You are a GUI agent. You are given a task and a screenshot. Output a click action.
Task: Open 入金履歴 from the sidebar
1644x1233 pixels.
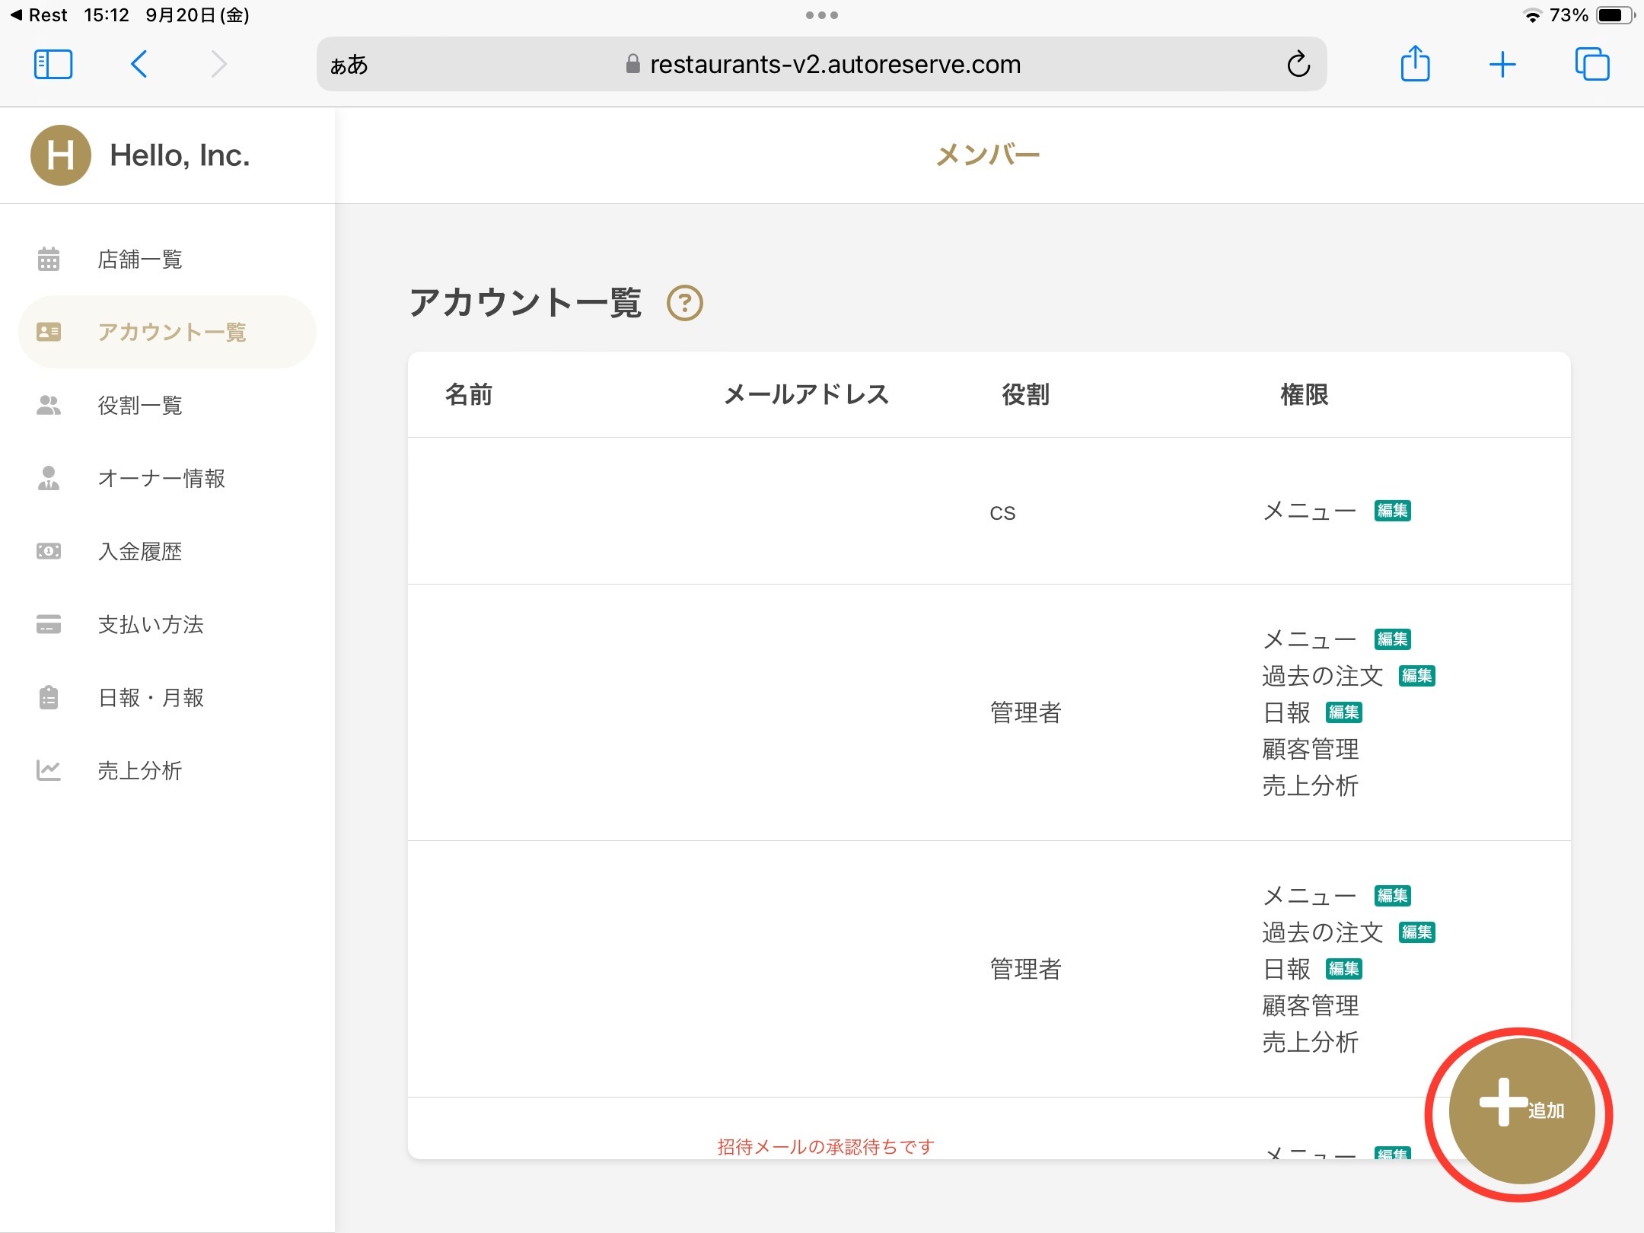(140, 552)
